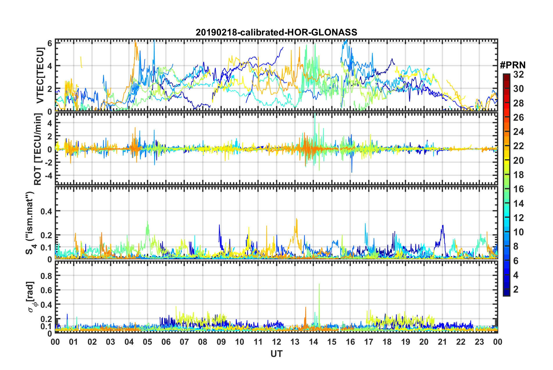Click x-axis tick label 04

(129, 342)
